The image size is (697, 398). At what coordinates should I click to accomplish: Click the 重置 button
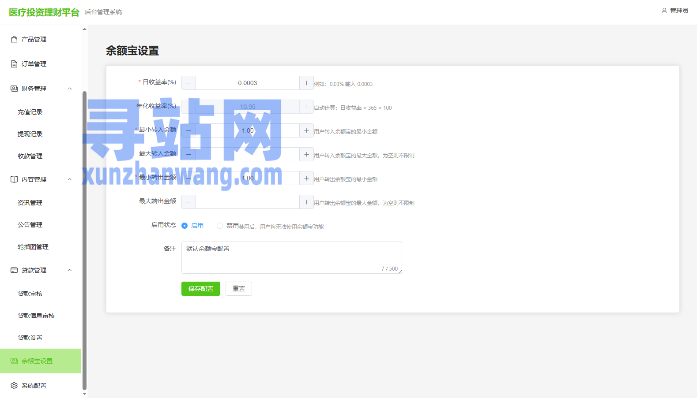[x=239, y=289]
